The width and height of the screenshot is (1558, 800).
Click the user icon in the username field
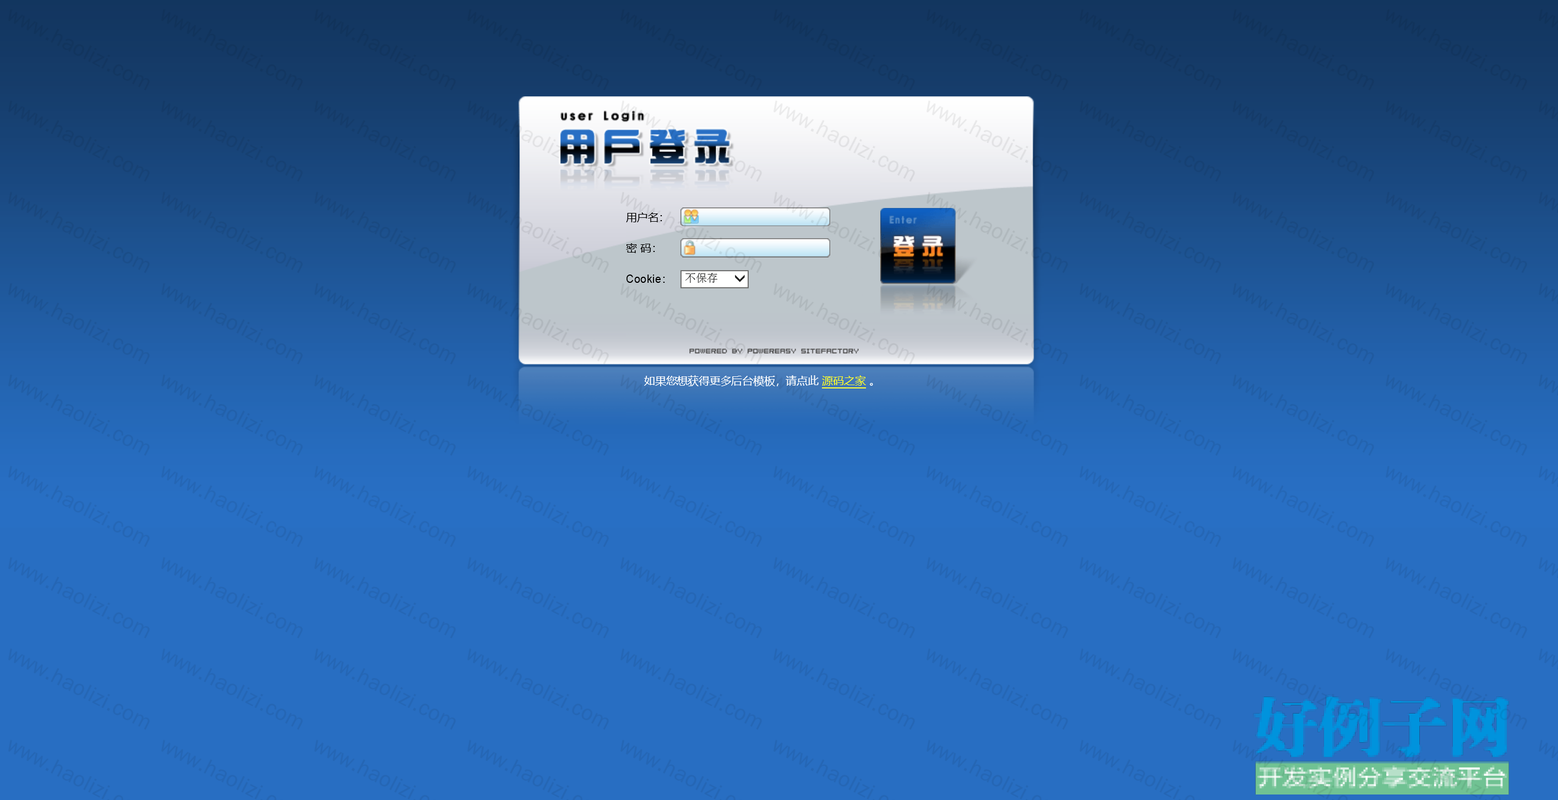[691, 216]
